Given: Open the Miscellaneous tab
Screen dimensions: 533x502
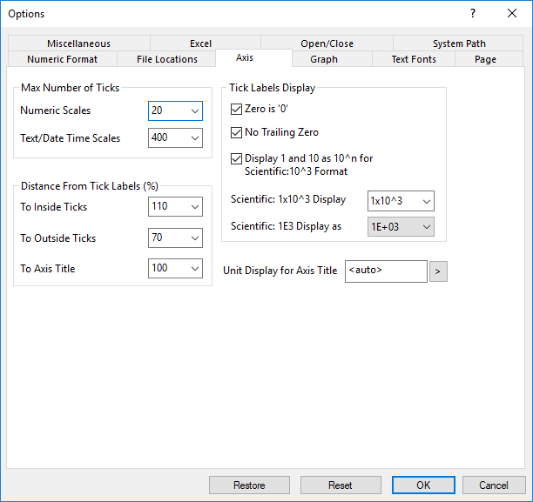Looking at the screenshot, I should [x=78, y=44].
